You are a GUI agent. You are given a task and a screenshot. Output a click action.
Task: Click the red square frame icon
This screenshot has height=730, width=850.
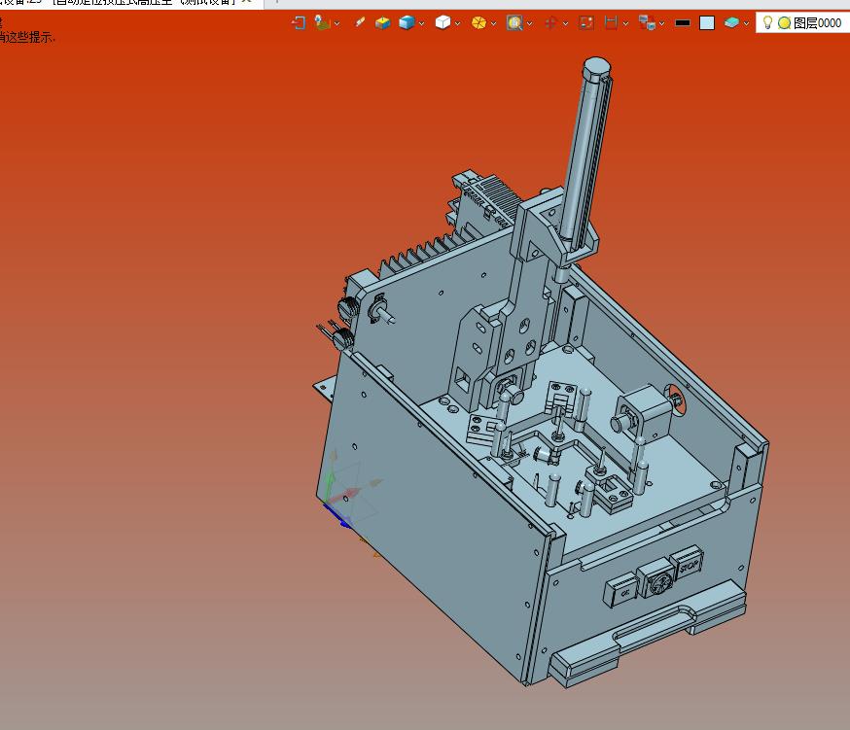pyautogui.click(x=586, y=22)
